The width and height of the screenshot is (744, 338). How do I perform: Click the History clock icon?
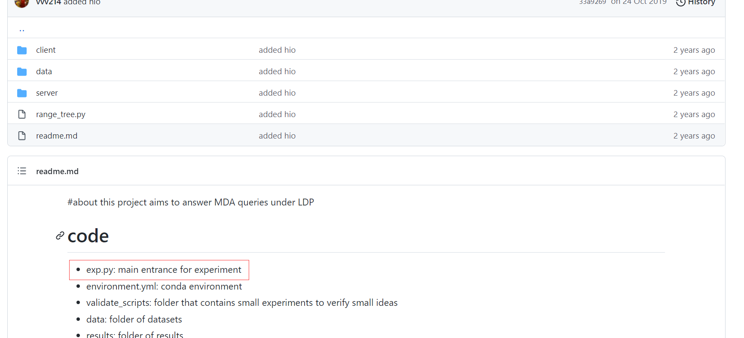(680, 2)
